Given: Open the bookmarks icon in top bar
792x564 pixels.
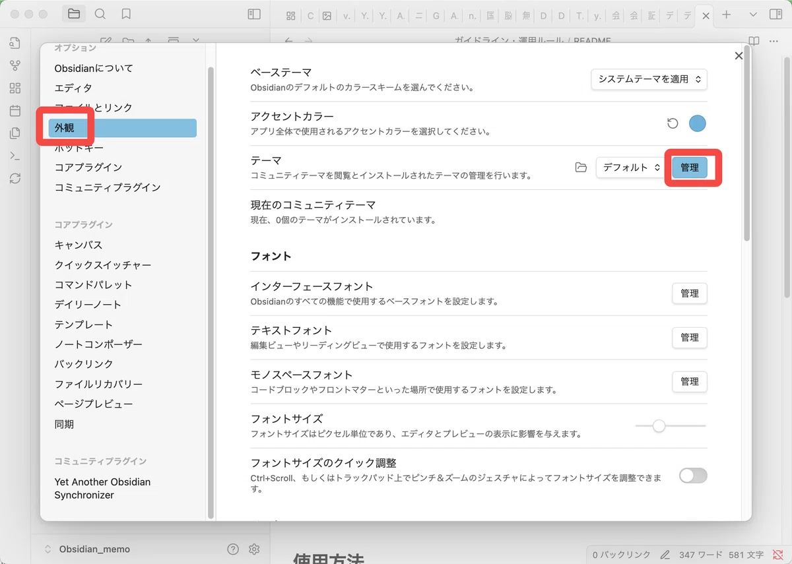Looking at the screenshot, I should (x=125, y=14).
